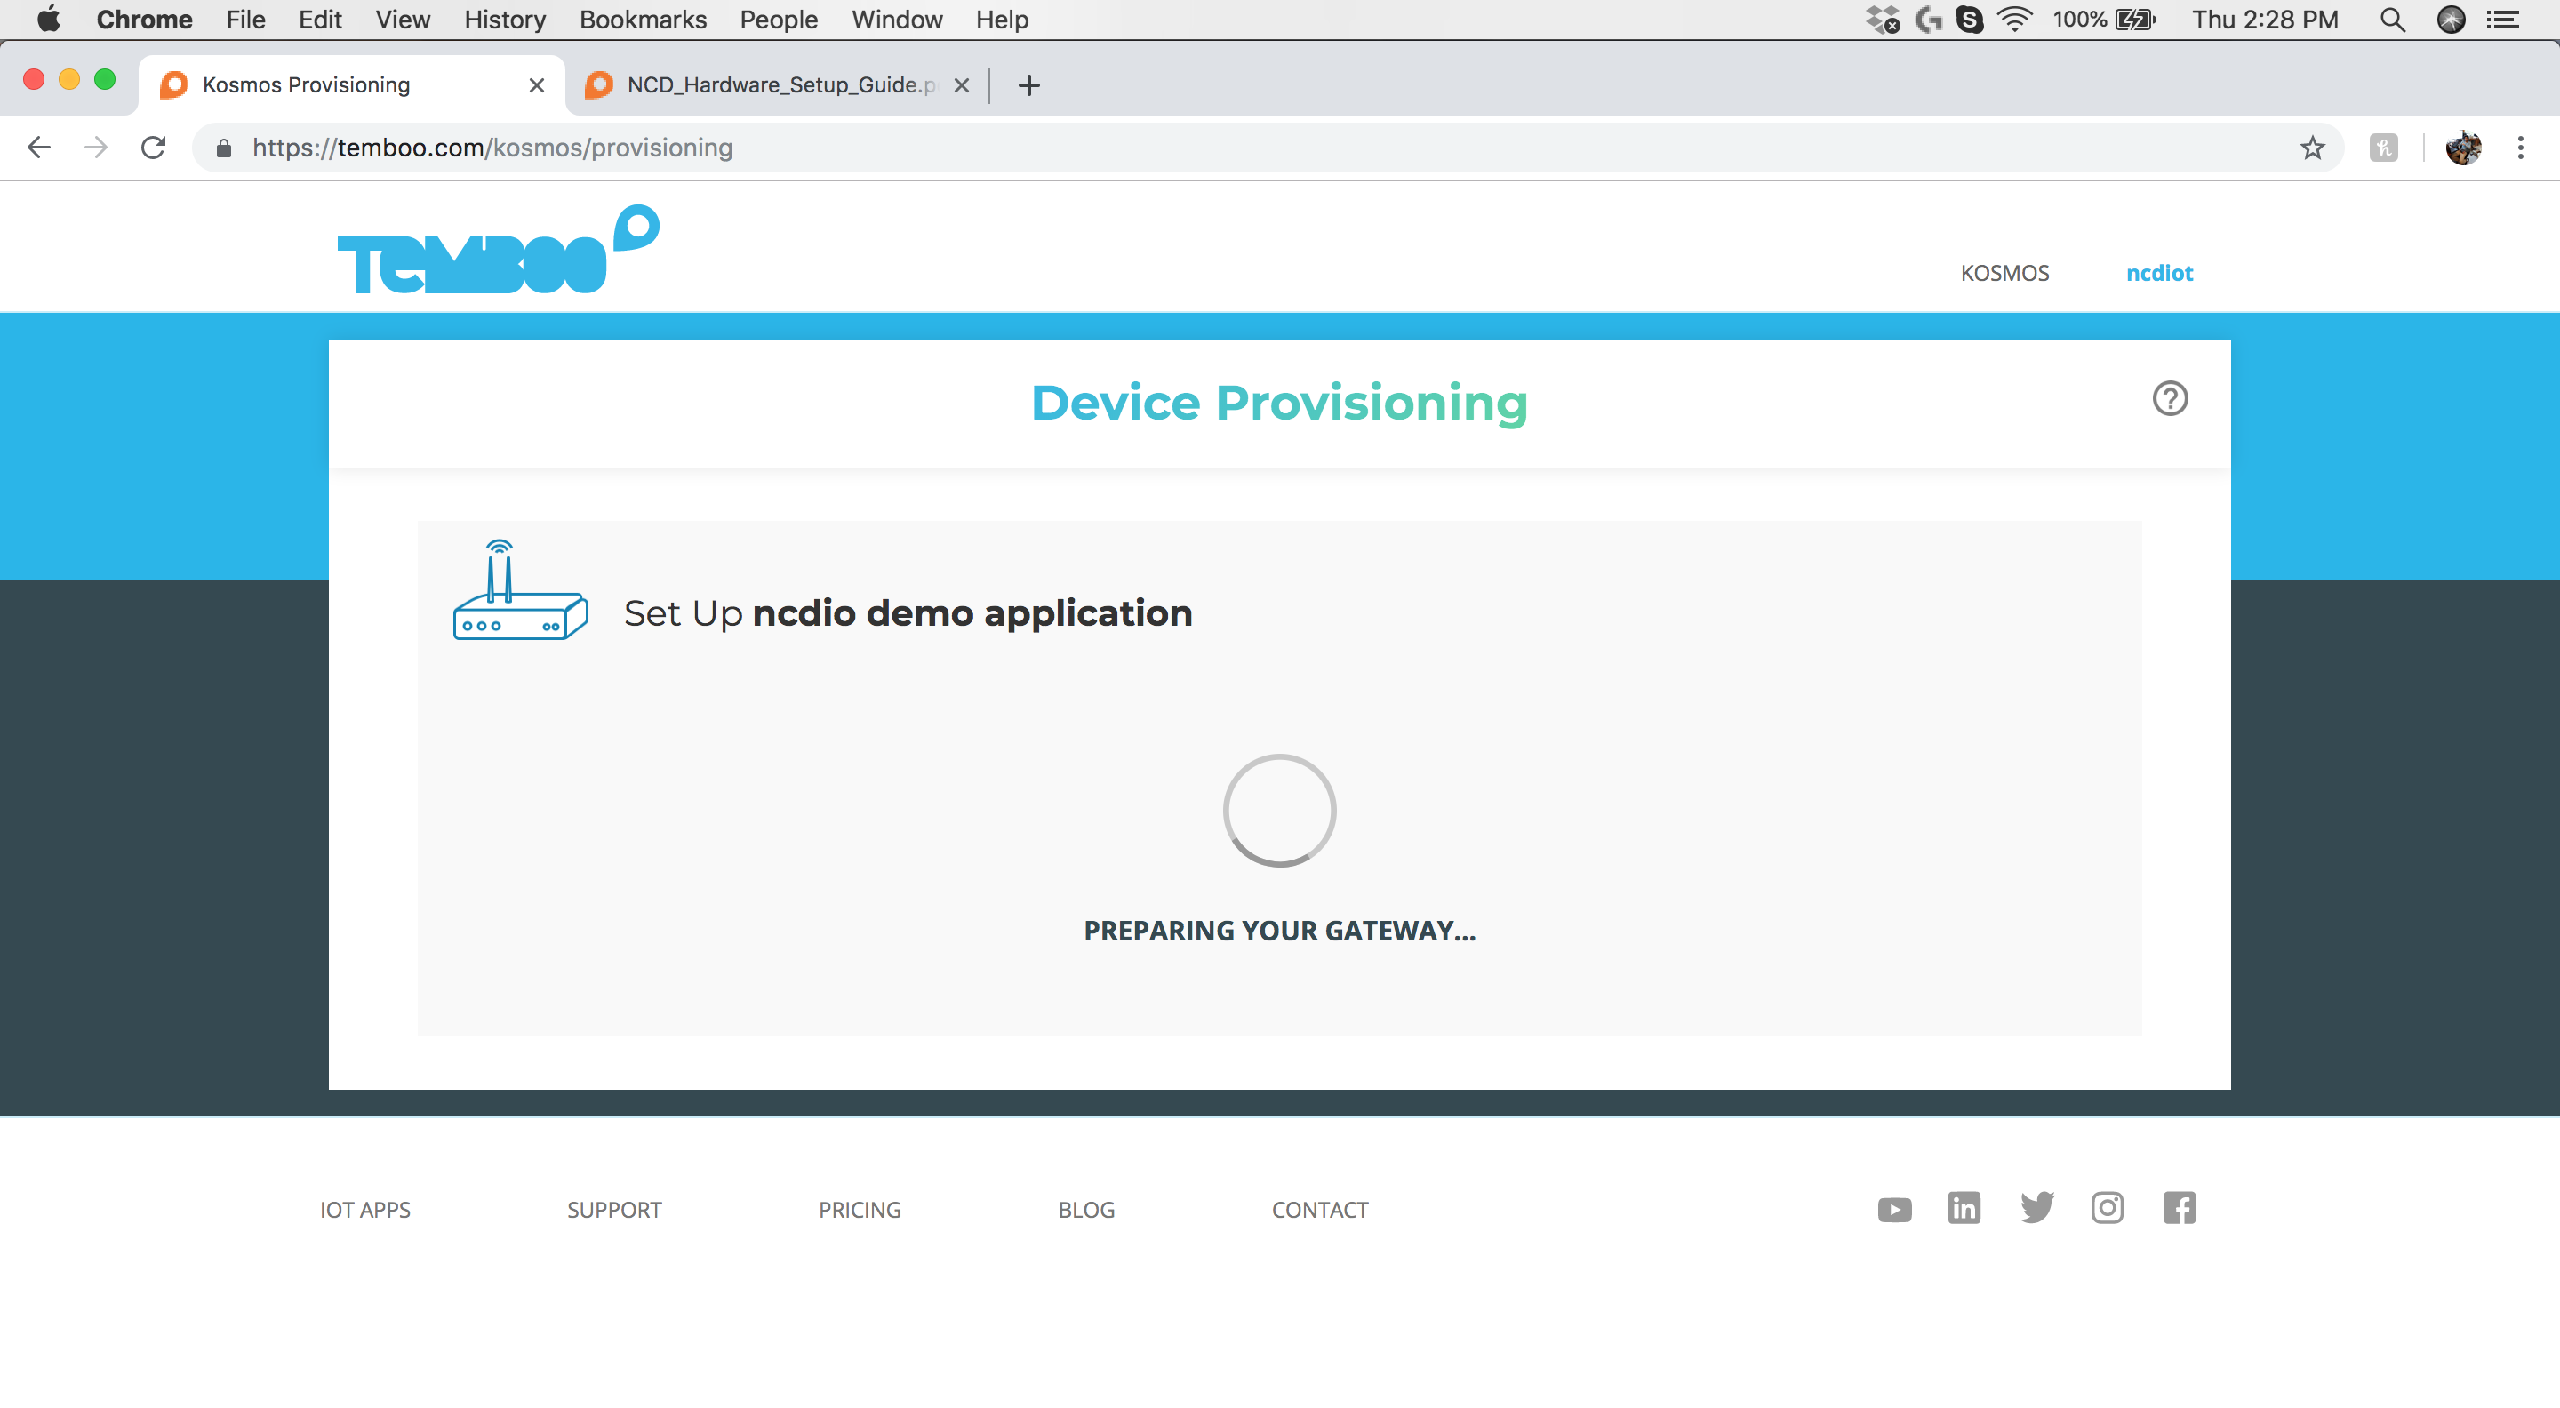Image resolution: width=2560 pixels, height=1408 pixels.
Task: Open macOS Spotlight search
Action: point(2393,20)
